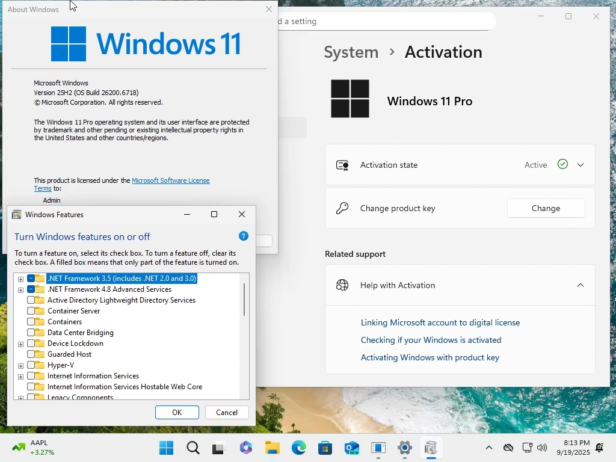Screen dimensions: 616x462
Task: Enable the Hyper-V feature checkbox
Action: [31, 365]
